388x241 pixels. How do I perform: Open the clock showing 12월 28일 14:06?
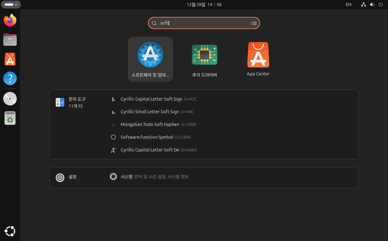[204, 5]
